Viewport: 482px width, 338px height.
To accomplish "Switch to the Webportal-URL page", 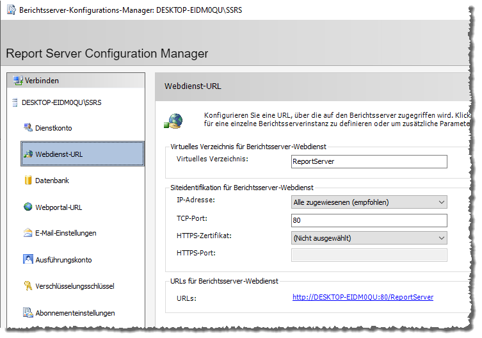I will 58,207.
